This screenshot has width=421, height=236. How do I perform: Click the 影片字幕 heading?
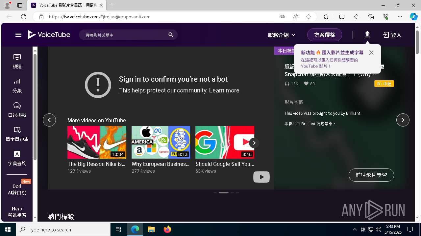(294, 102)
